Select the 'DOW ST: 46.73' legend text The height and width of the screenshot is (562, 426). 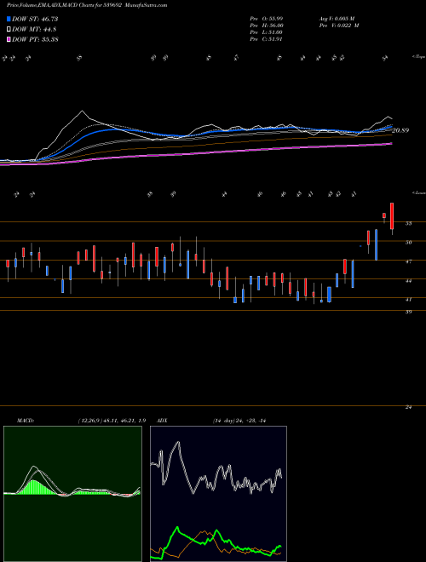coord(35,19)
